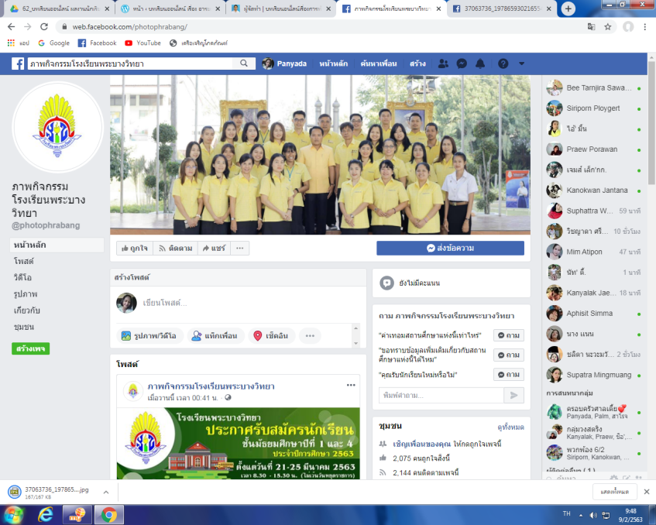Open the ดูทั้งหมด link in community section
Image resolution: width=656 pixels, height=525 pixels.
coord(510,427)
